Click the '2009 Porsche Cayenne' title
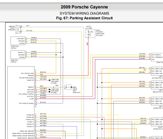Screen dimensions: 163x139 point(84,7)
